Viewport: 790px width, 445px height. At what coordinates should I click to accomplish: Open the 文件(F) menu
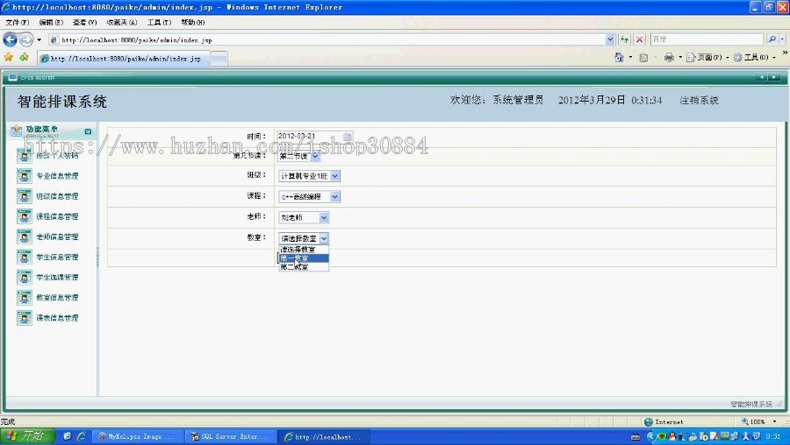point(18,22)
